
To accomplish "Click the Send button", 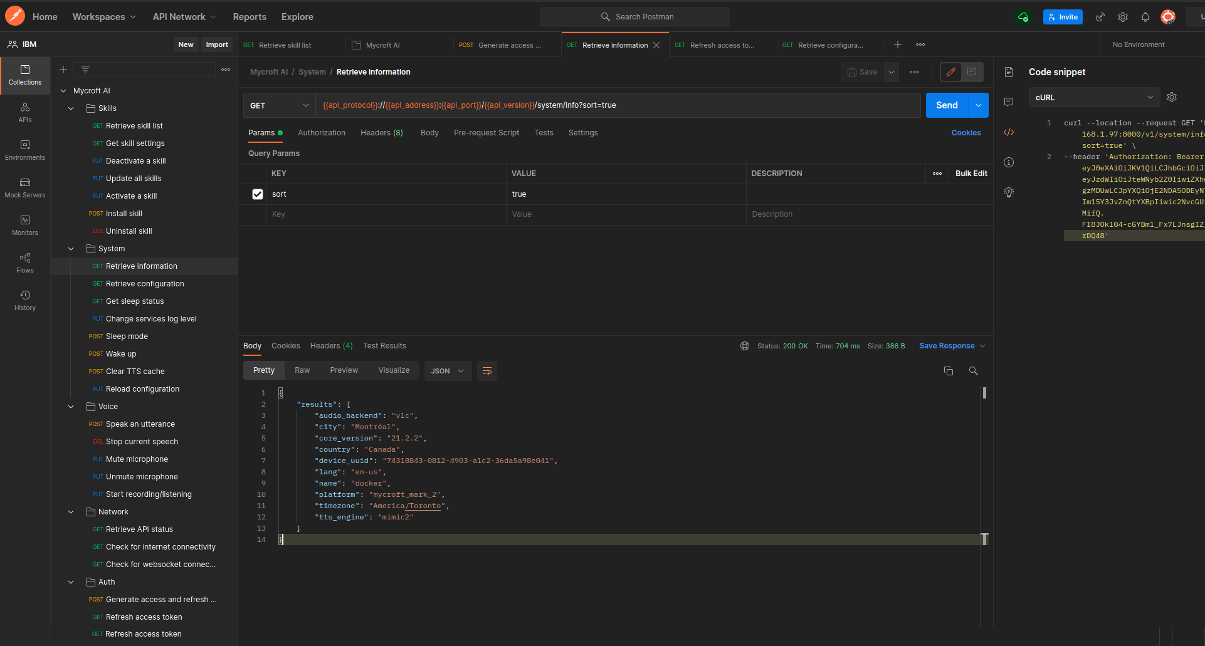I will (947, 105).
